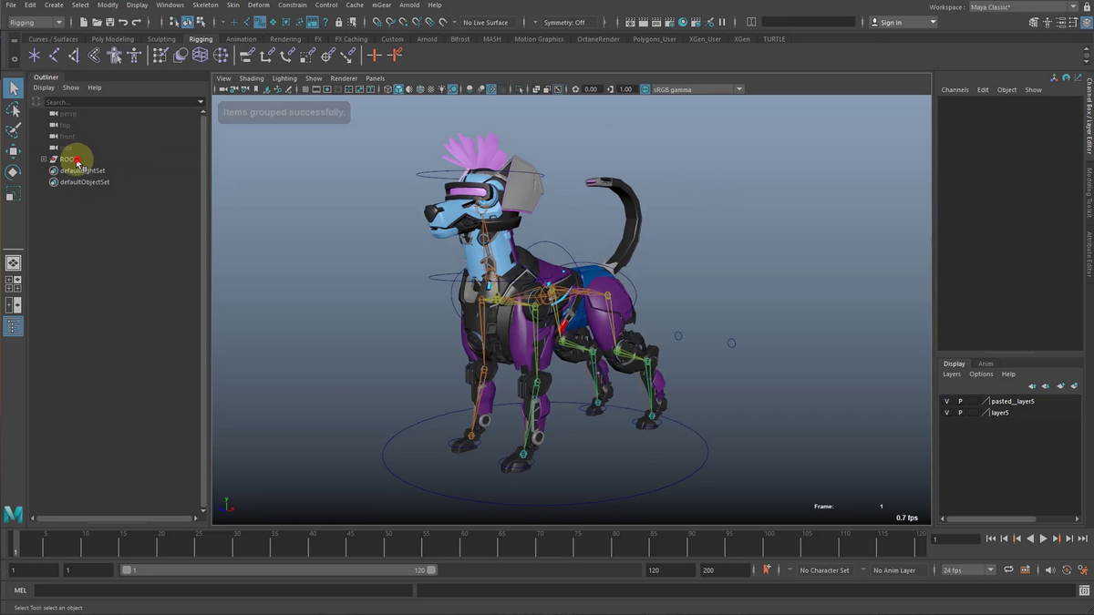Click the IPR render icon

(656, 22)
